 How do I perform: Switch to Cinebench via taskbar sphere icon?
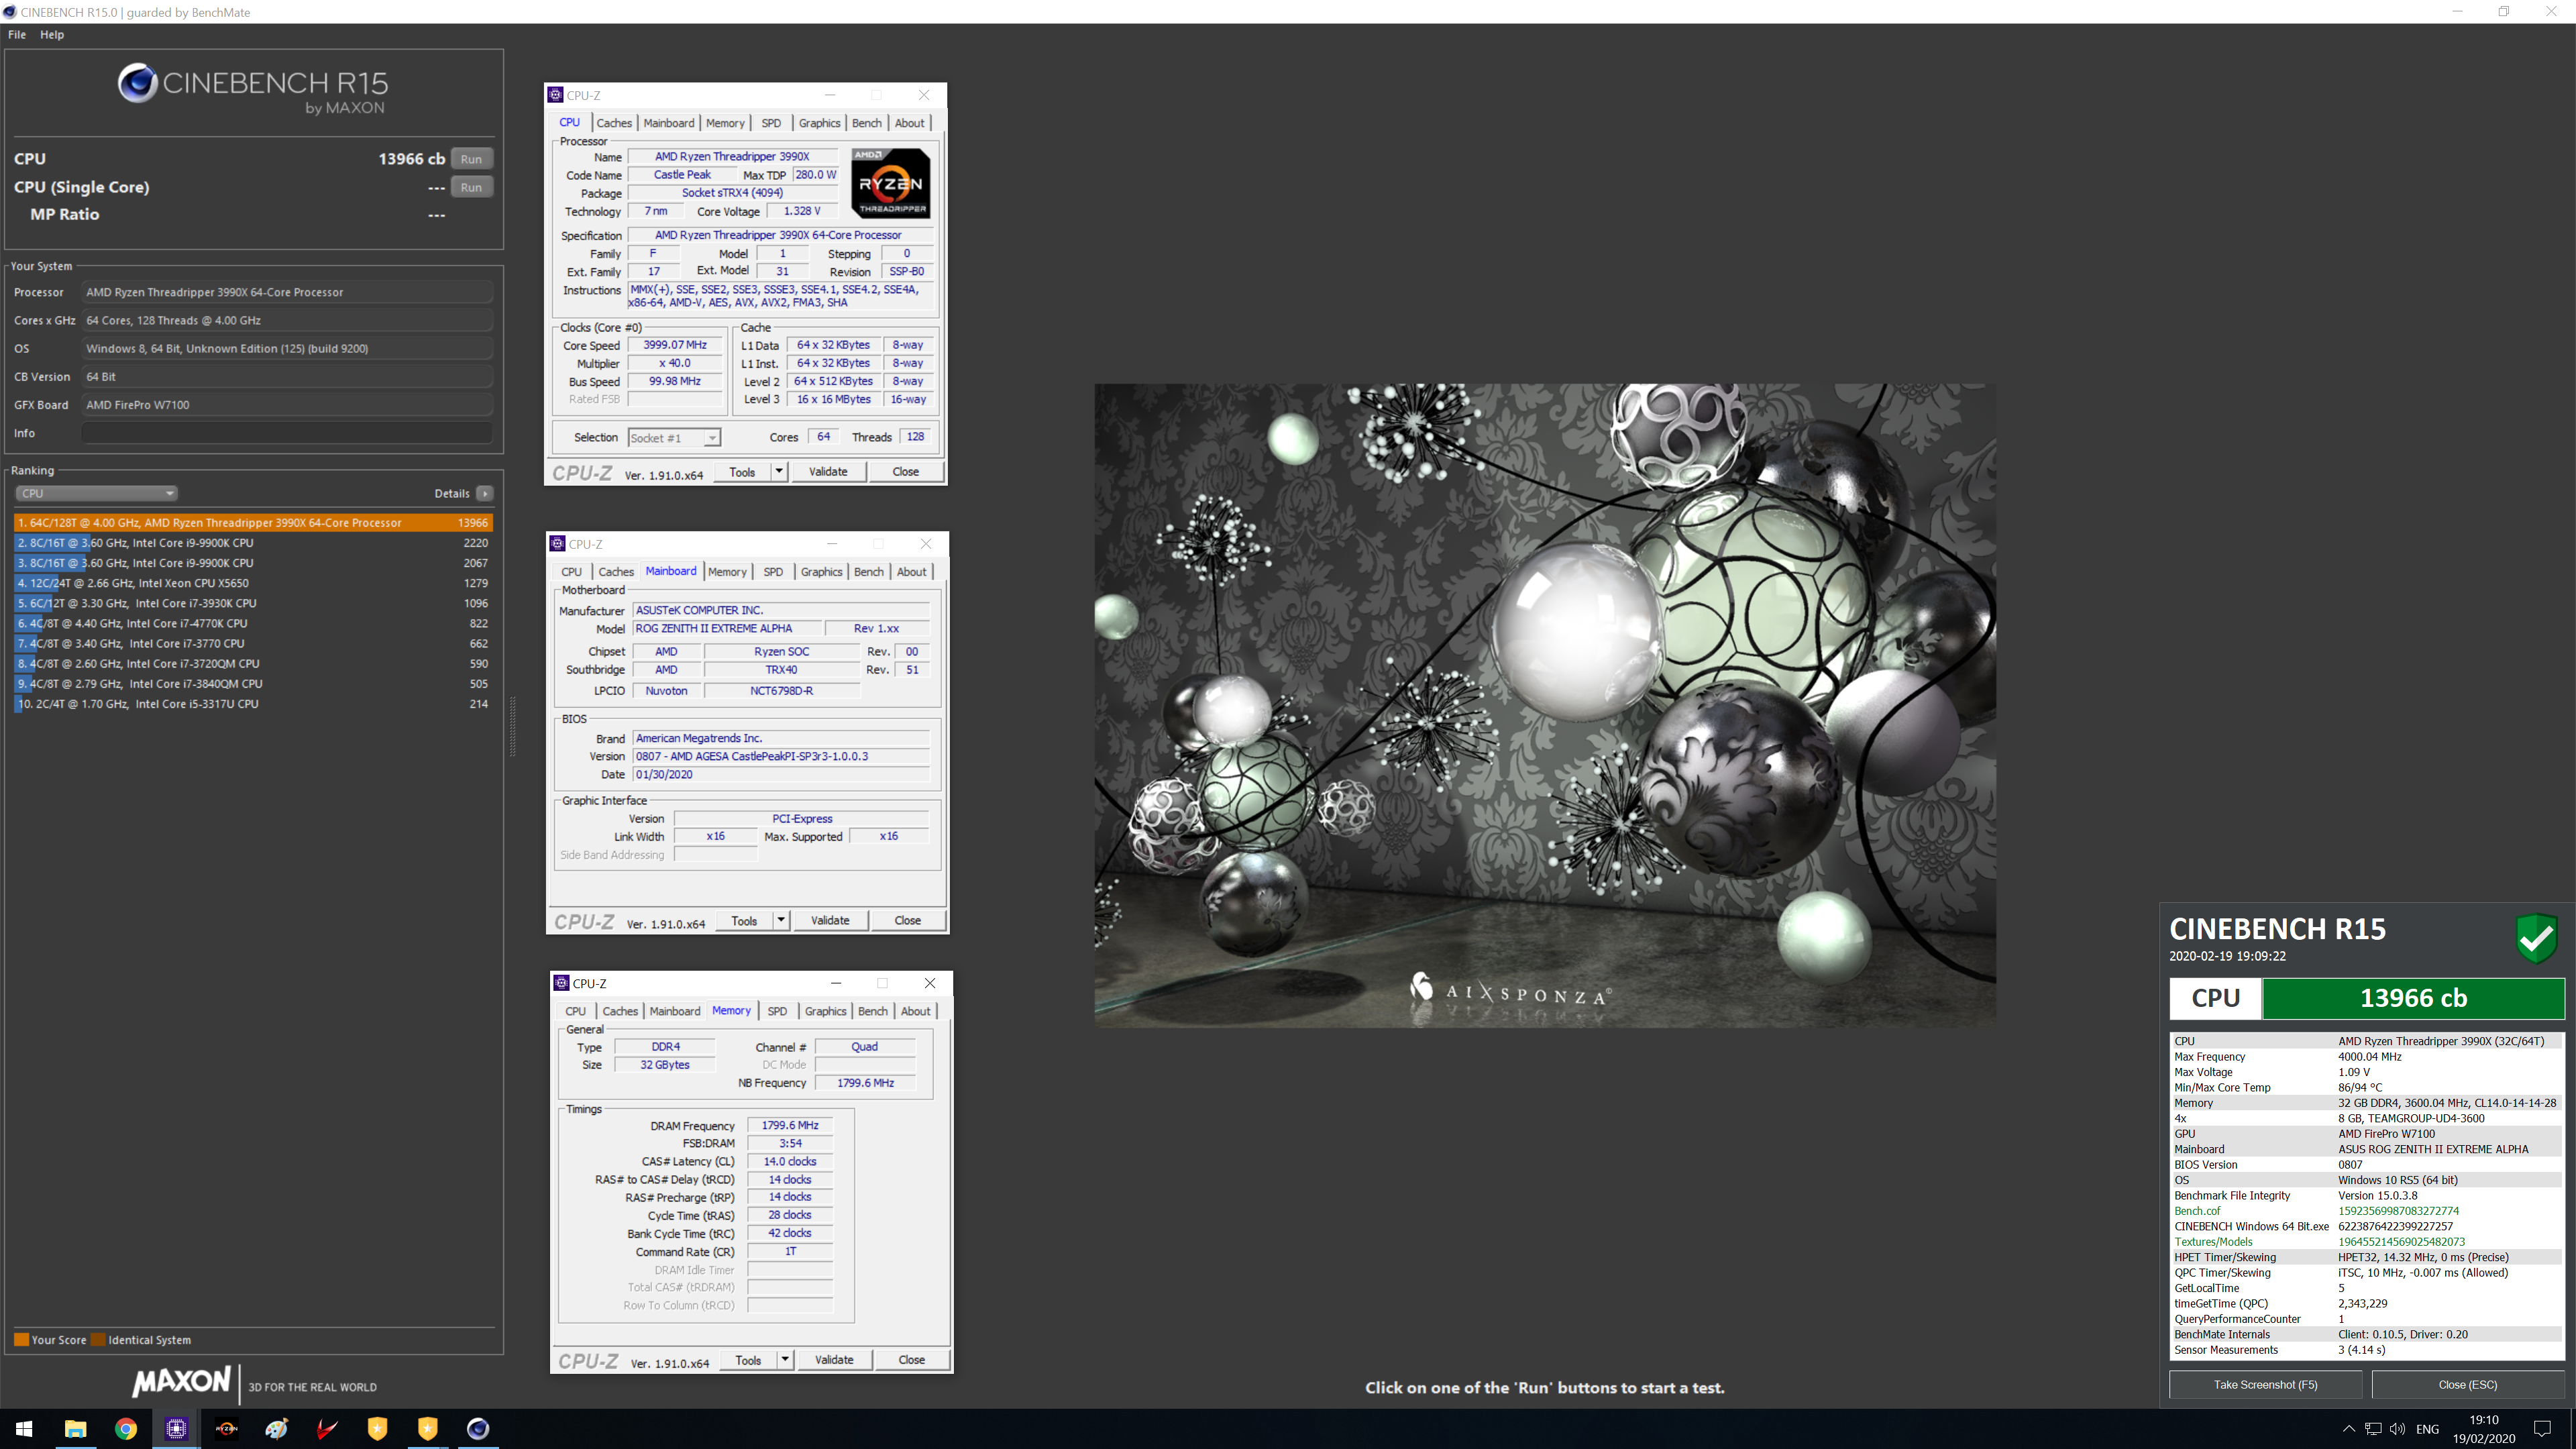pyautogui.click(x=478, y=1428)
